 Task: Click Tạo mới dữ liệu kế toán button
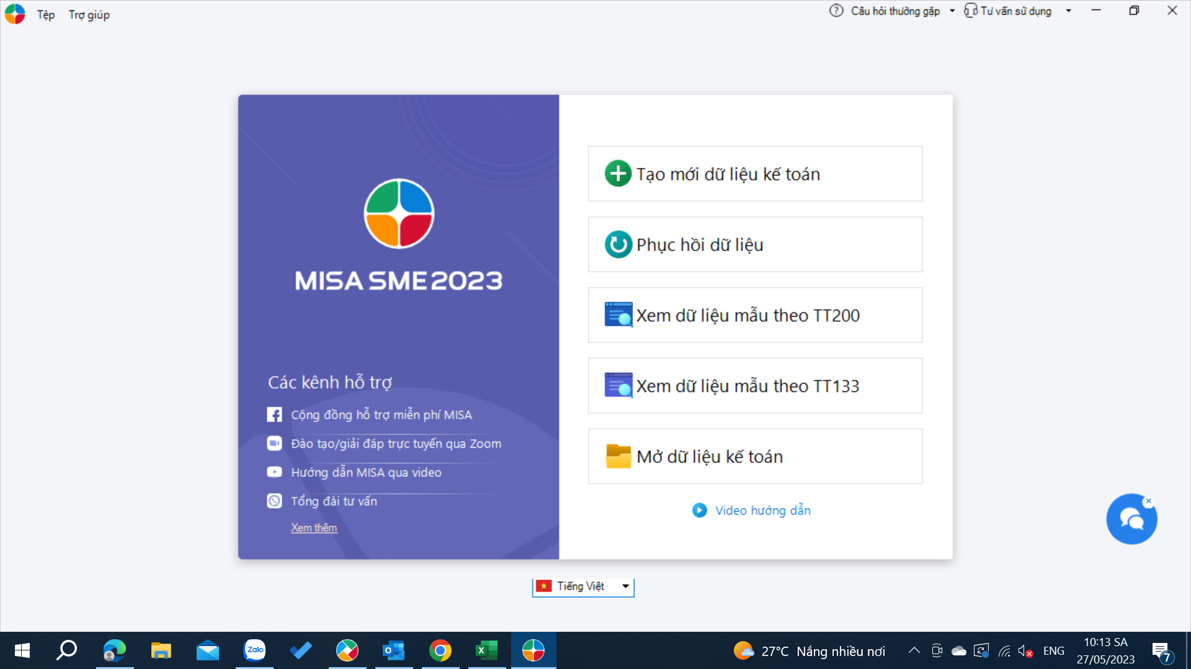pos(755,174)
